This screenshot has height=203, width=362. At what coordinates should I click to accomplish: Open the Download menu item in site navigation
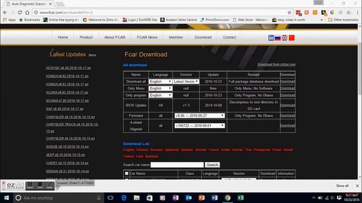tap(203, 37)
